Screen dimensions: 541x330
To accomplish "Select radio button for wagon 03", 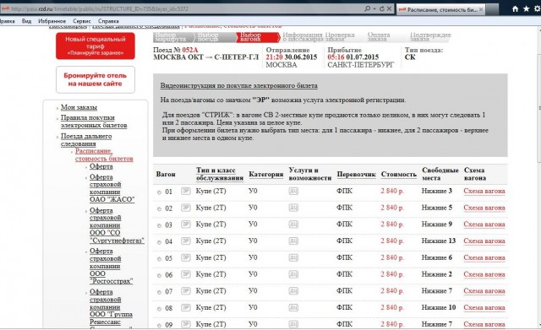I will click(159, 226).
